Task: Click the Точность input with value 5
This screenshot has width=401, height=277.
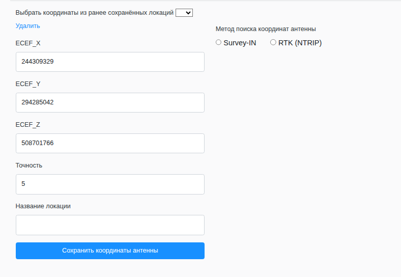Action: (110, 184)
